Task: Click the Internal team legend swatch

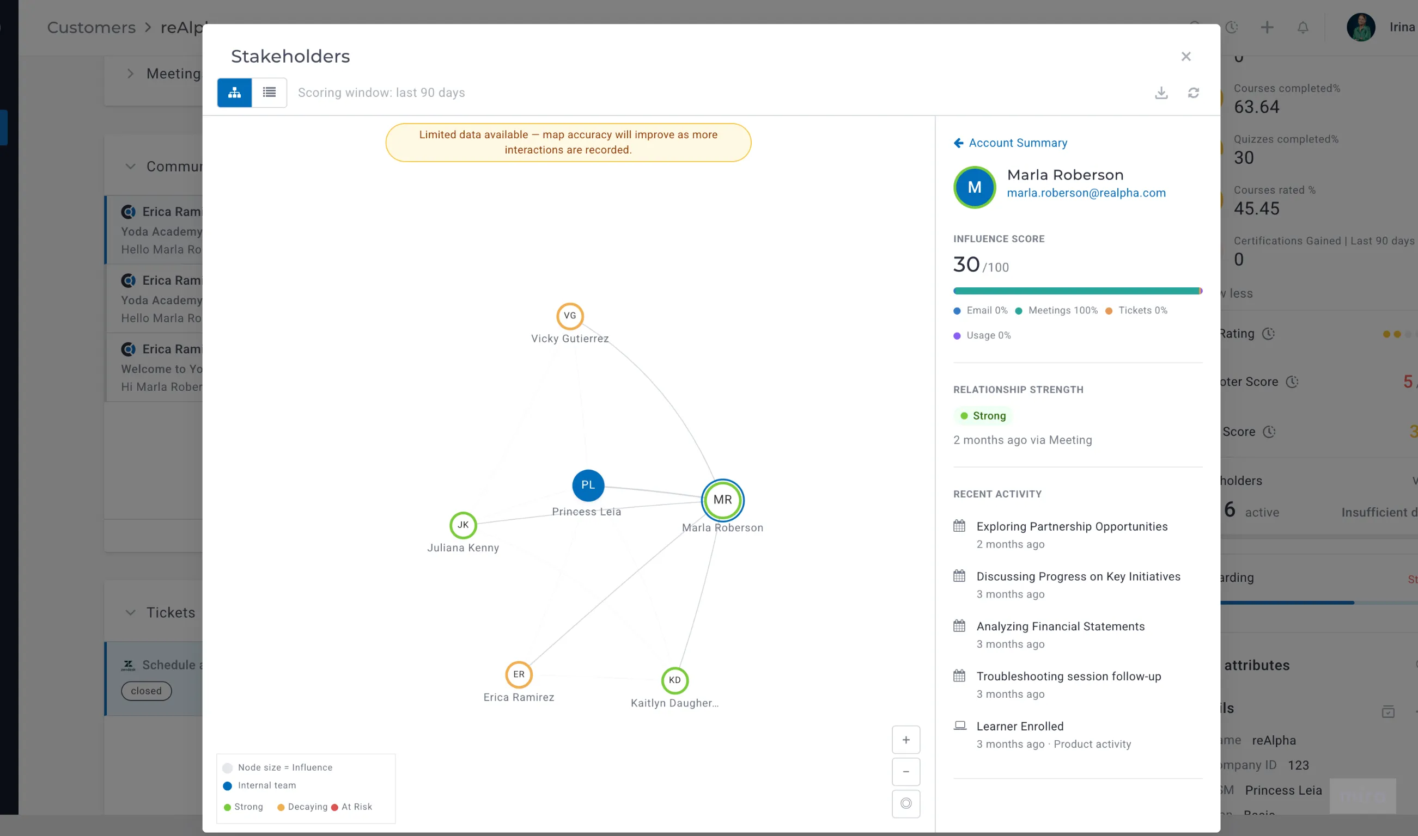Action: click(x=227, y=786)
